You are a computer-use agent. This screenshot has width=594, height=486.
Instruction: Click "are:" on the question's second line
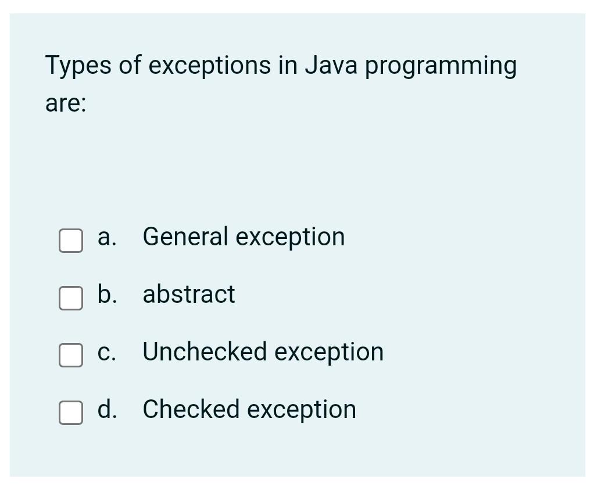point(66,103)
